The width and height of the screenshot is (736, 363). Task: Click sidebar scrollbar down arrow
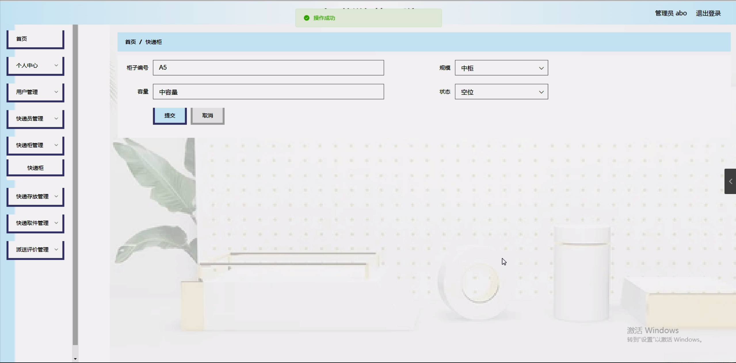(75, 359)
